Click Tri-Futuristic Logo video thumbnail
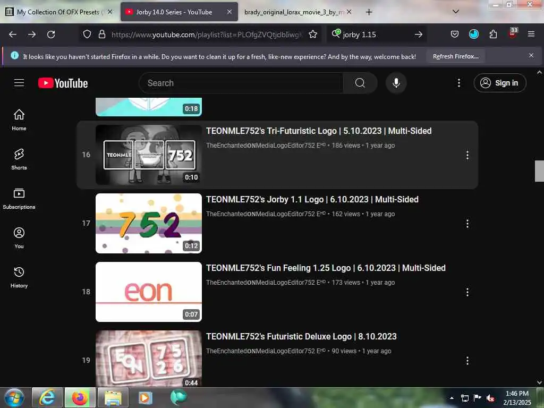 pos(149,155)
